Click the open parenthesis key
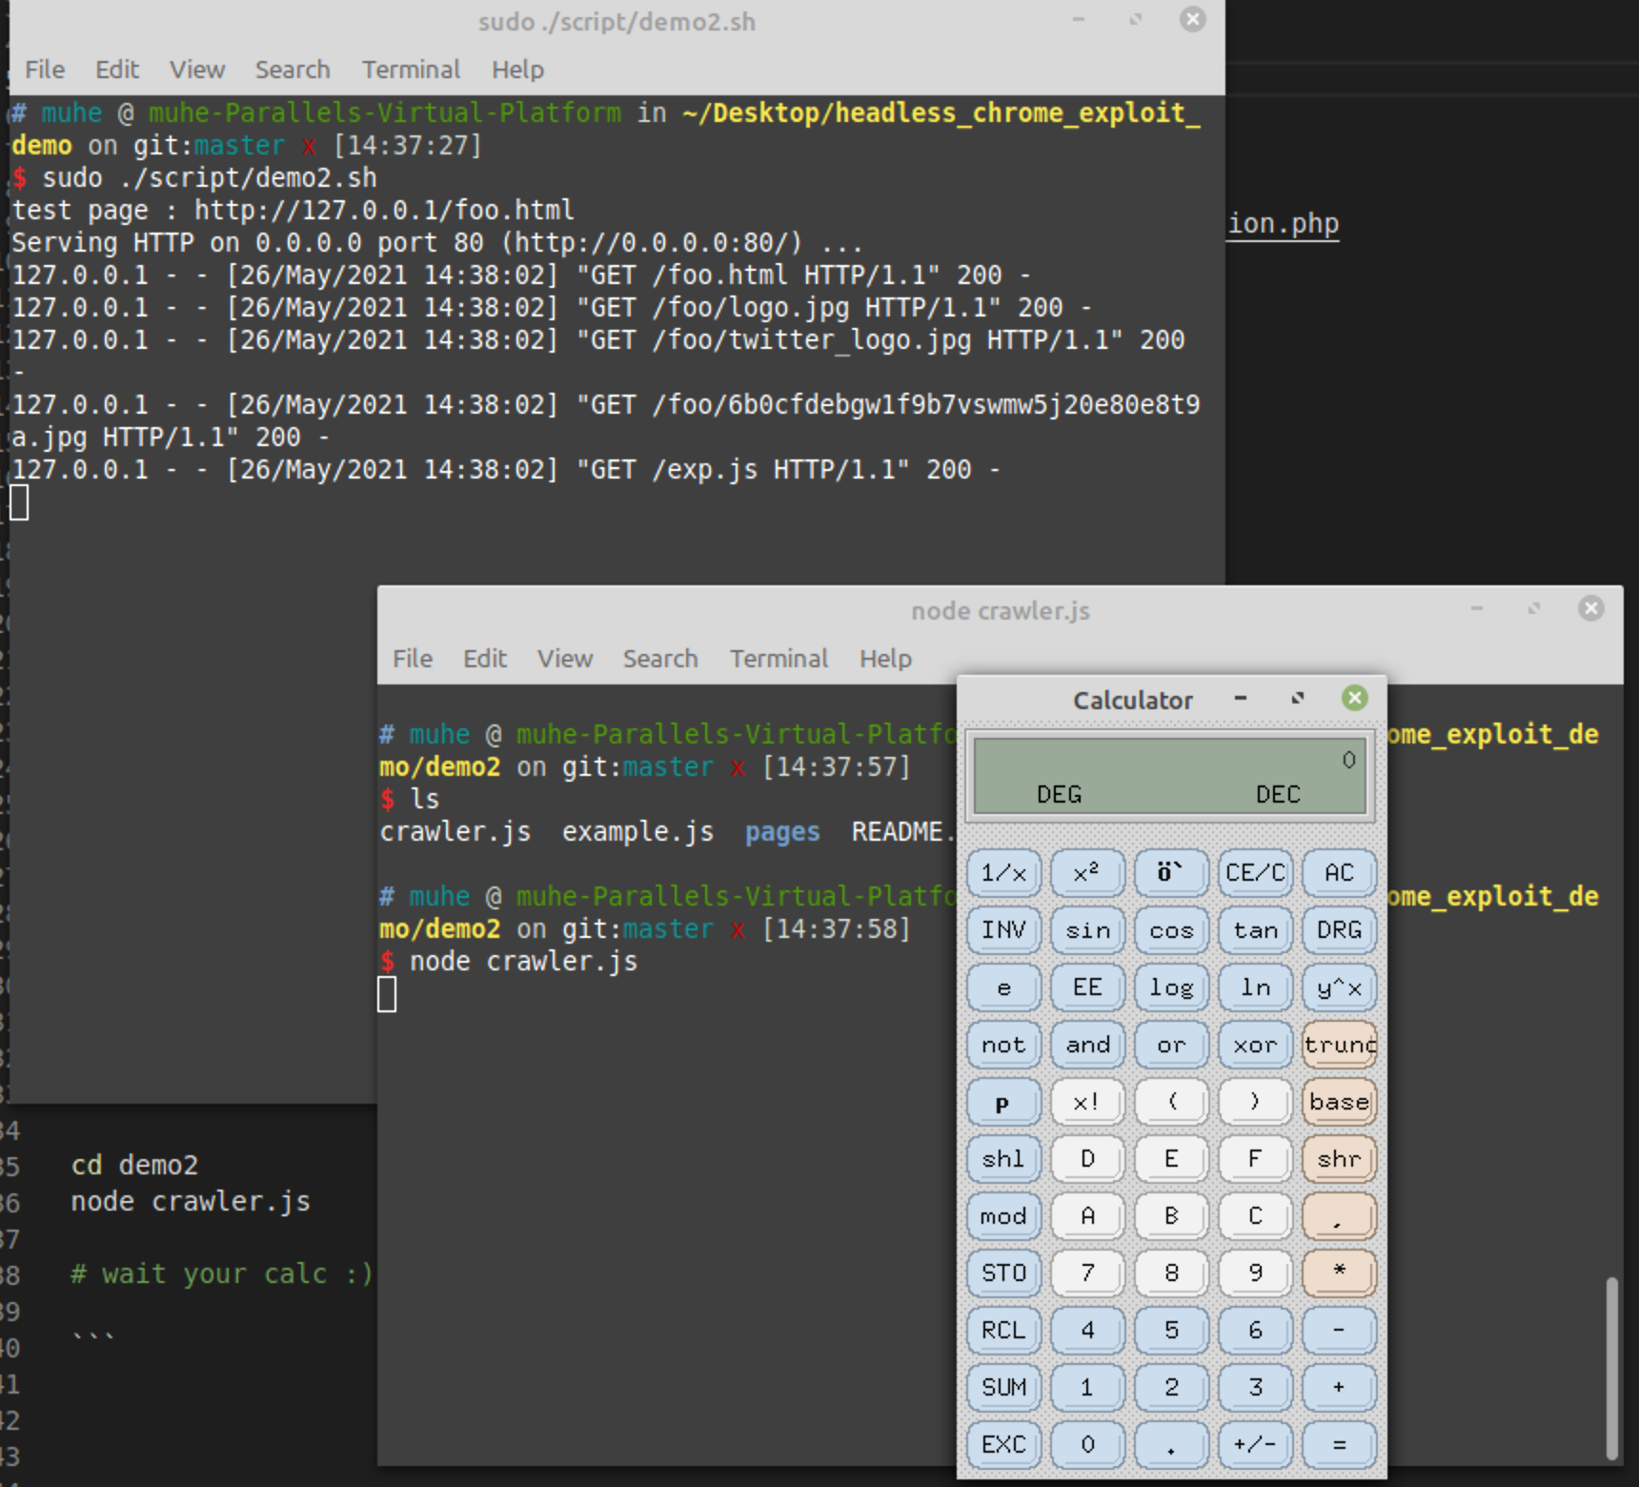The height and width of the screenshot is (1487, 1639). point(1171,1102)
